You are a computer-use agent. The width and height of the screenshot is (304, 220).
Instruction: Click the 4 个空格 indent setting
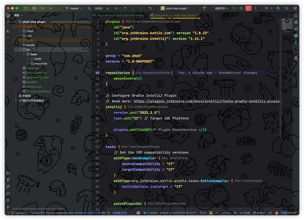tap(245, 213)
